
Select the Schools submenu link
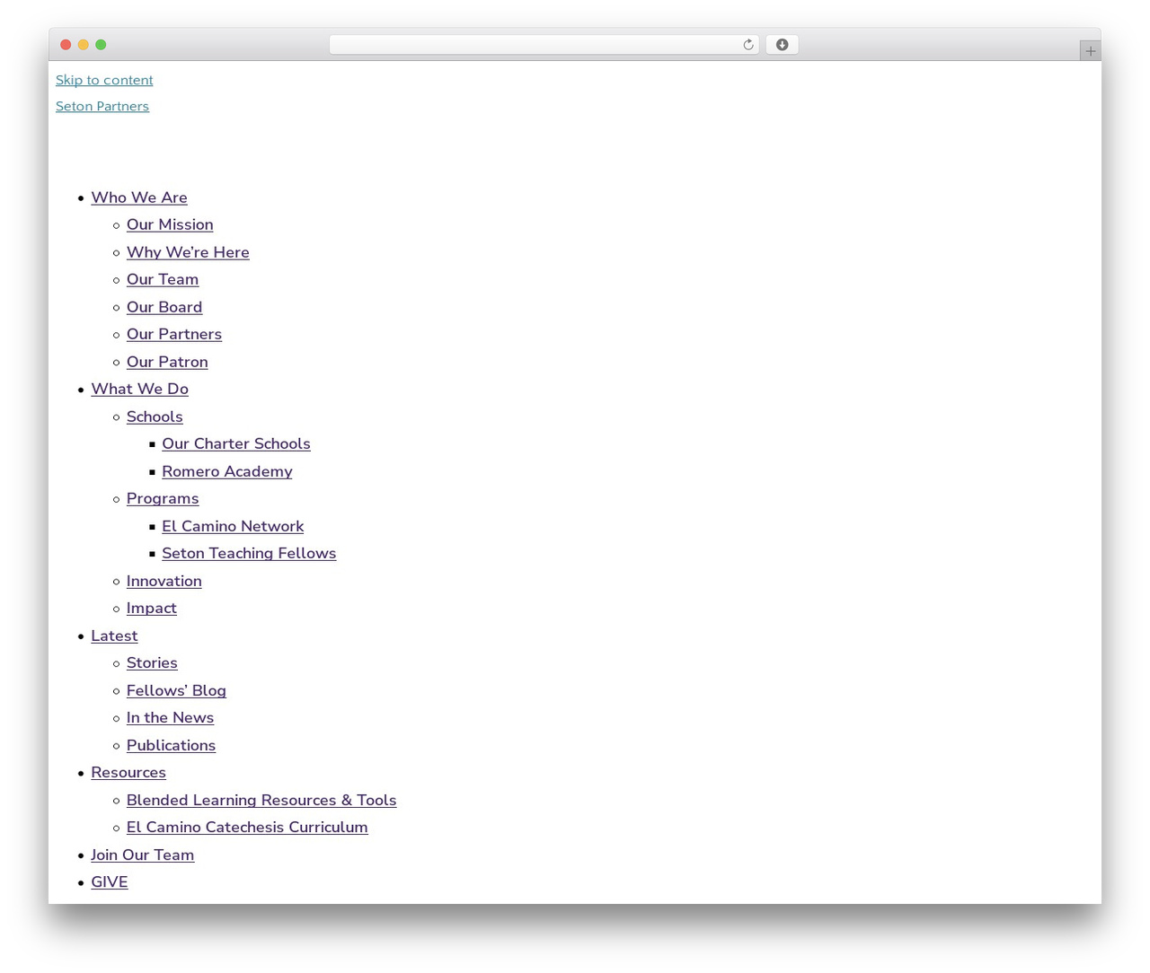[155, 416]
